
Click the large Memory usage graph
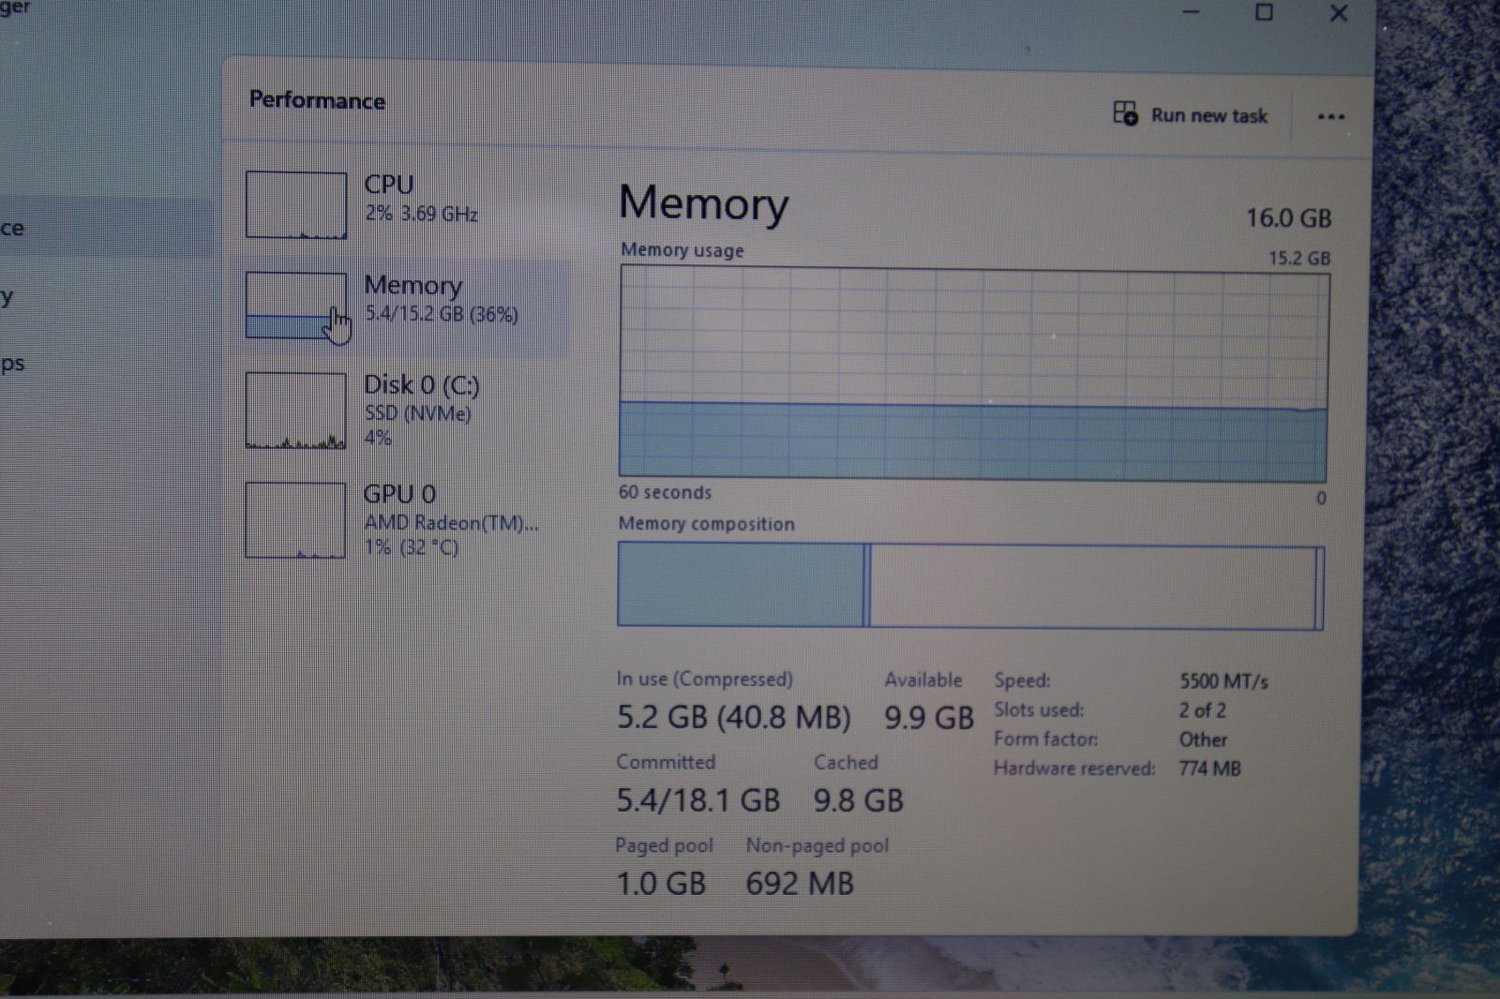pos(973,374)
